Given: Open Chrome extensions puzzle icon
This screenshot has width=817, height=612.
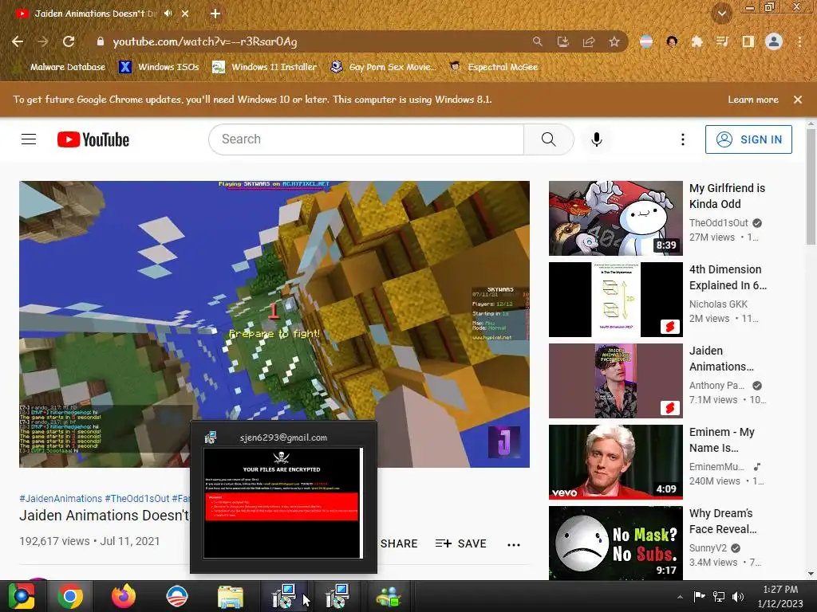Looking at the screenshot, I should (697, 41).
